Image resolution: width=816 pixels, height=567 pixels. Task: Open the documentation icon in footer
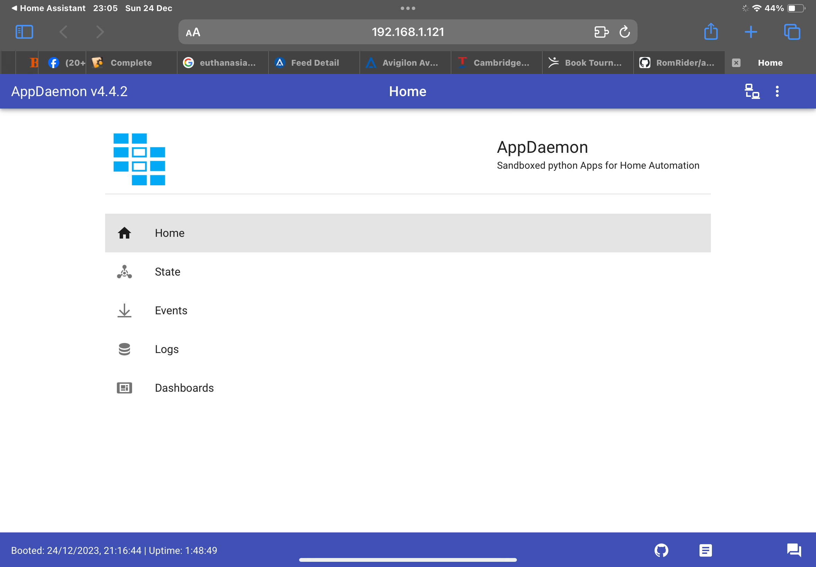(705, 550)
